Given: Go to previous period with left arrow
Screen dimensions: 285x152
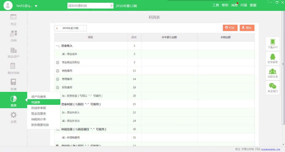Looking at the screenshot, I should coord(57,28).
